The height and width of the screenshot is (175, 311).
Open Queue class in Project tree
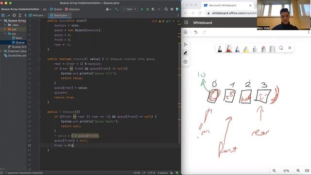[18, 42]
